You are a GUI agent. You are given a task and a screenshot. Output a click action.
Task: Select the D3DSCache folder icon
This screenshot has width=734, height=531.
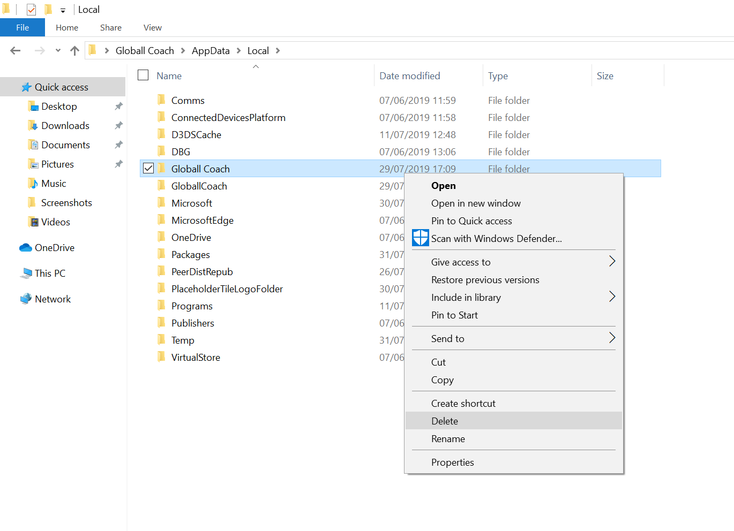[x=161, y=134]
